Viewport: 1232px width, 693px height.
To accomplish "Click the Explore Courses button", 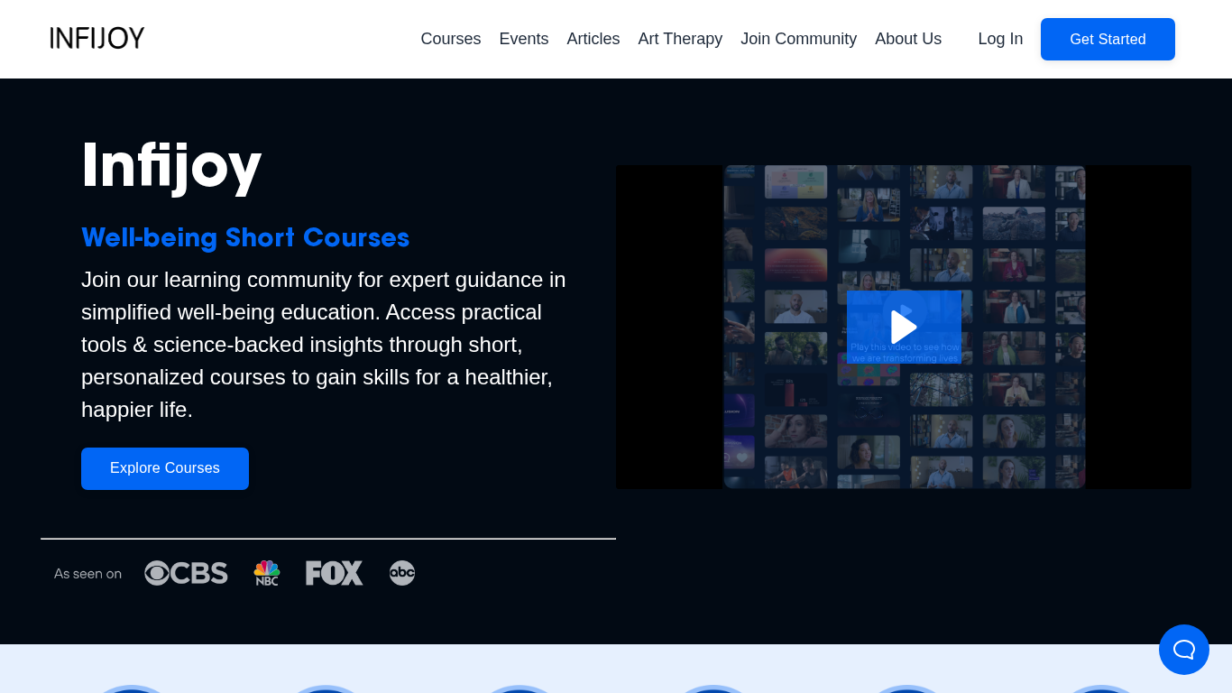I will (165, 468).
